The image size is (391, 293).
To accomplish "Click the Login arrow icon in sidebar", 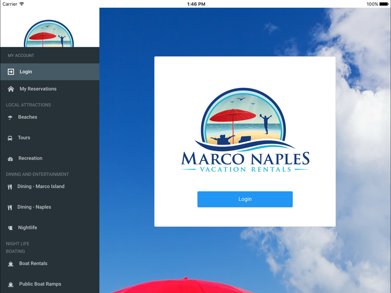I will tap(11, 72).
